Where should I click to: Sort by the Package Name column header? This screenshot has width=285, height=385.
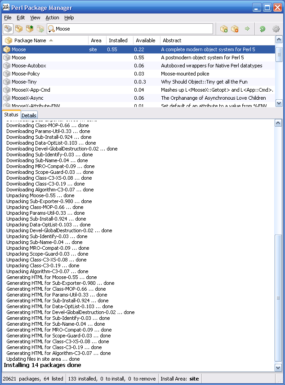(45, 40)
